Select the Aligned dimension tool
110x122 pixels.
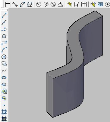point(15,5)
